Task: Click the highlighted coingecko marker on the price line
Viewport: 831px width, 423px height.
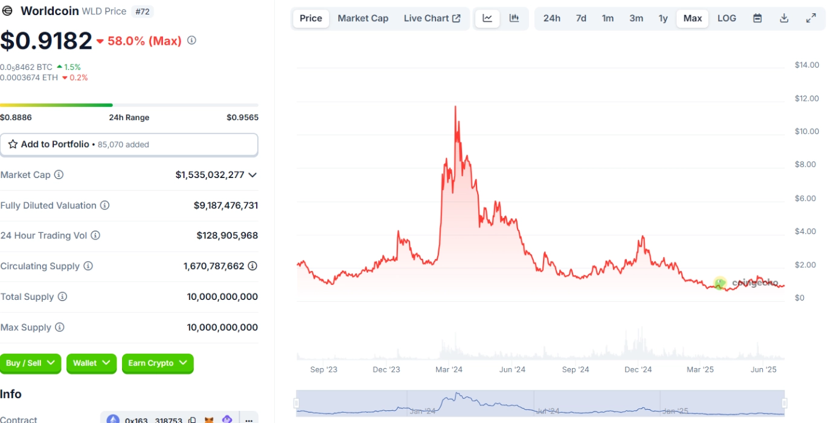Action: click(x=719, y=283)
